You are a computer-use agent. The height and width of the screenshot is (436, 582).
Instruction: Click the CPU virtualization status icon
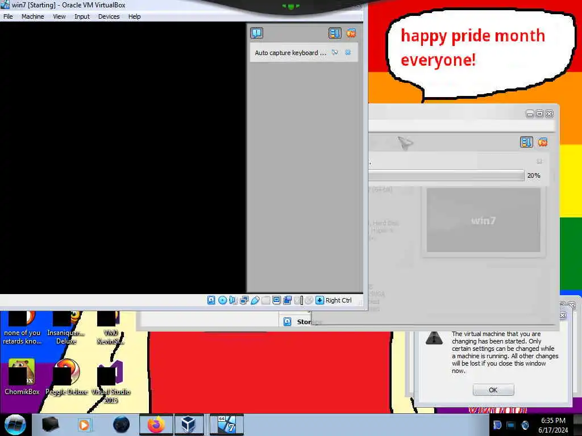298,300
